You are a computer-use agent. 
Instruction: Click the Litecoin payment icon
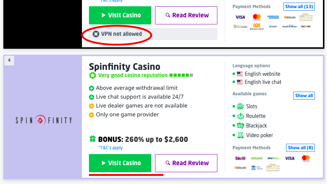coord(240,26)
